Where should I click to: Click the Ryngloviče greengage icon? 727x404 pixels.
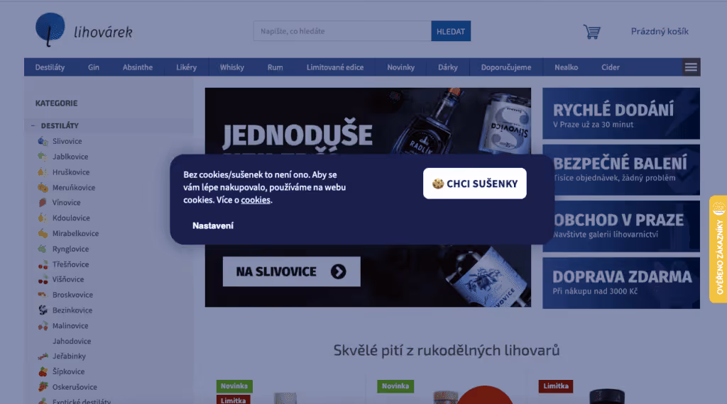[43, 249]
